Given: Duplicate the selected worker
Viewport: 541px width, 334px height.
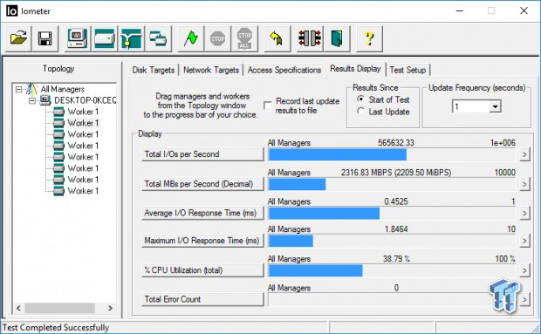Looking at the screenshot, I should pos(158,38).
